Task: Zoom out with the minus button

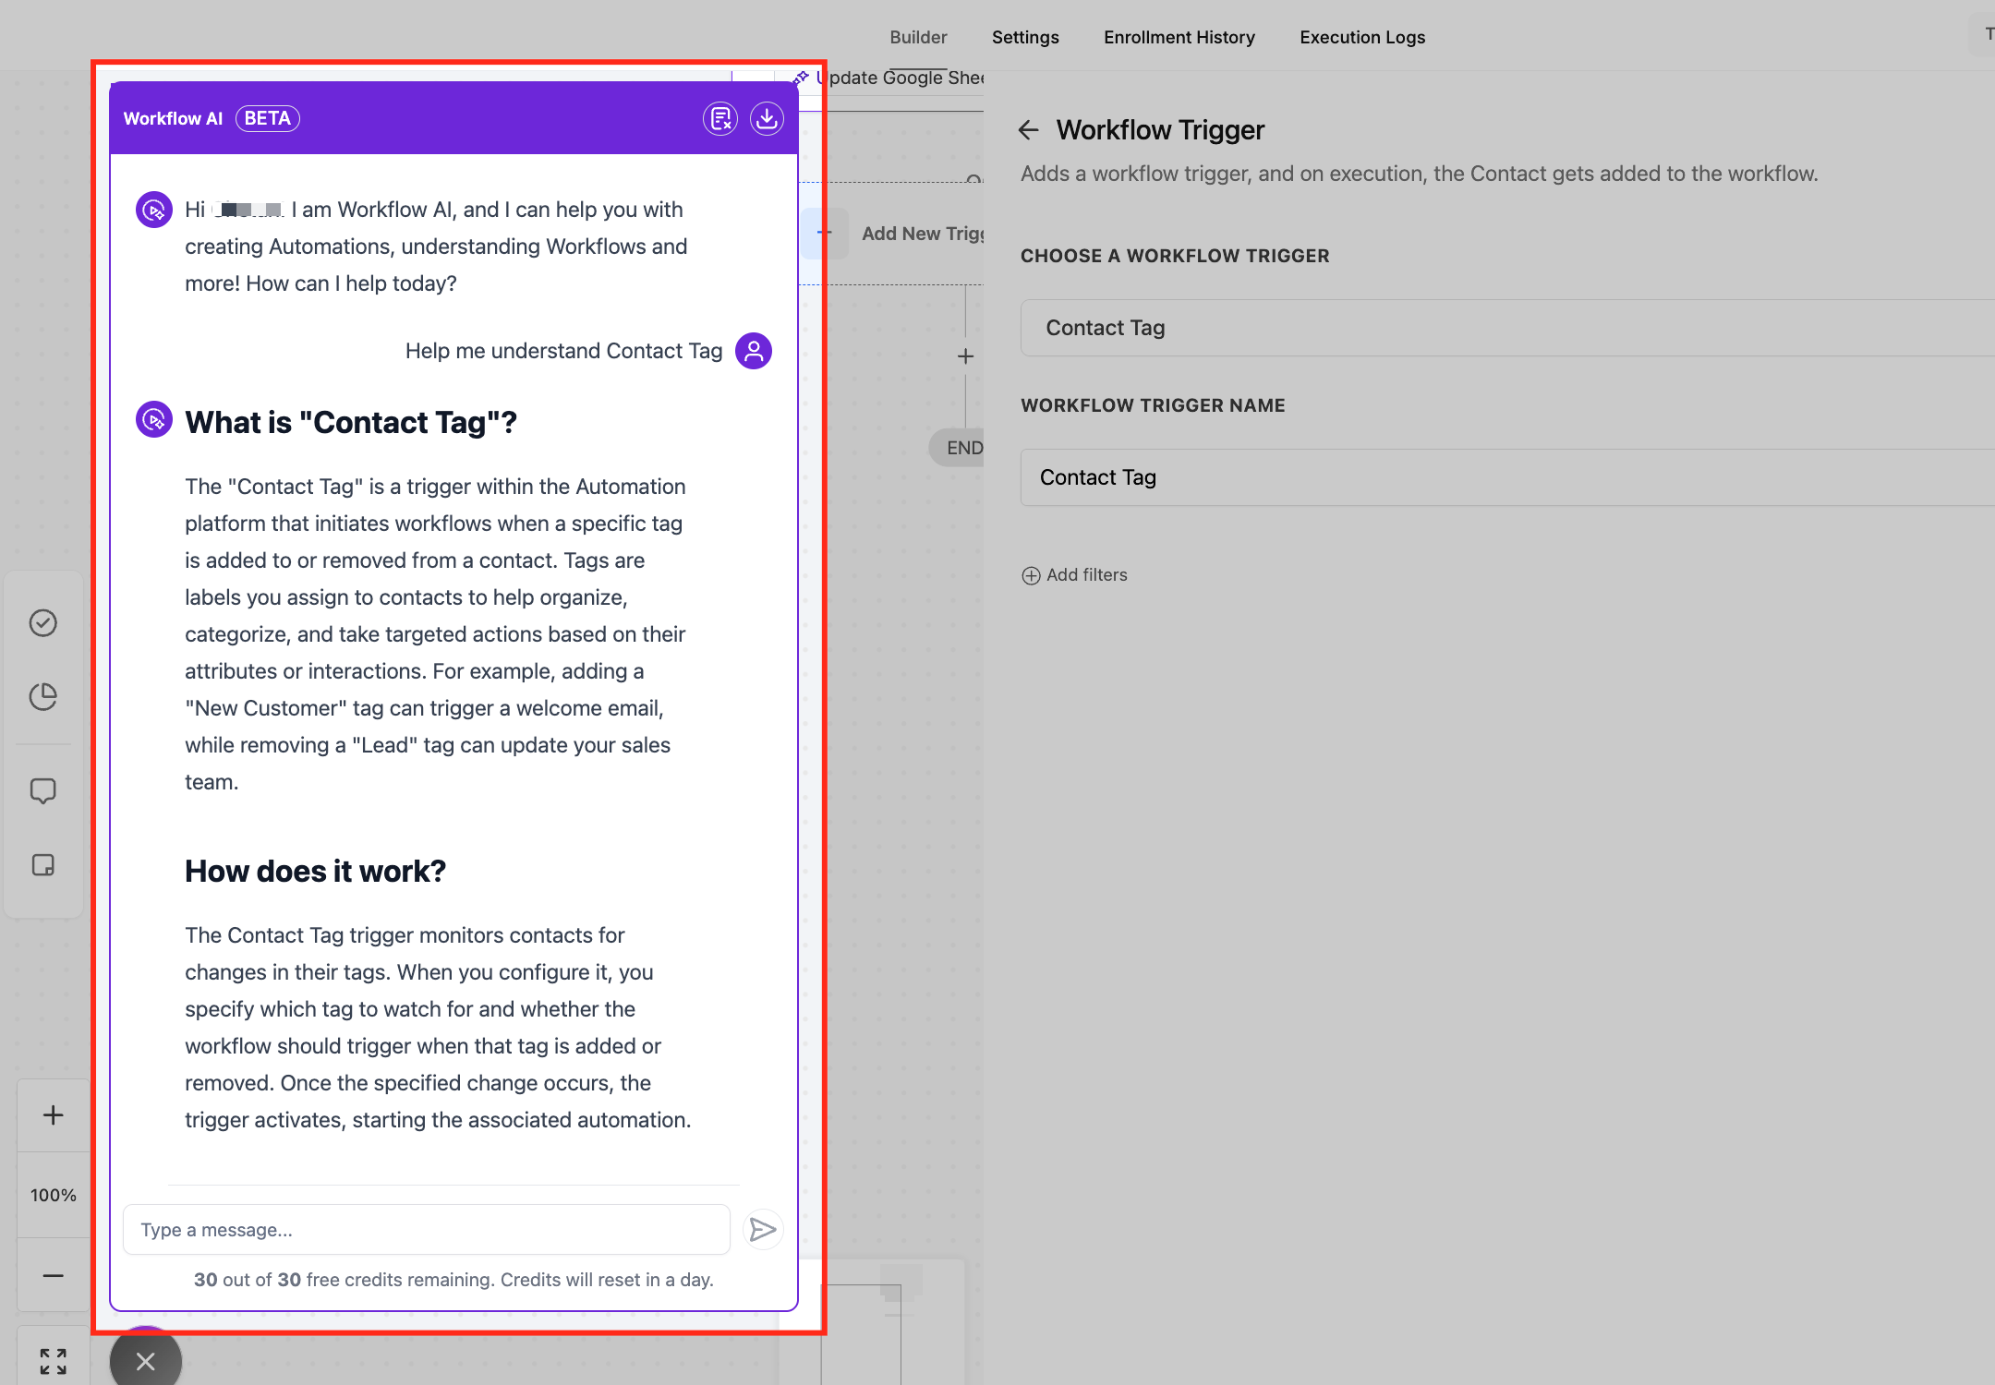Action: click(54, 1276)
